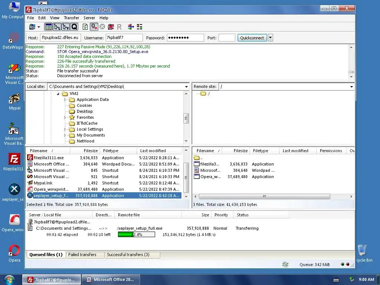This screenshot has height=285, width=380.
Task: Toggle the transfer queue display
Action: [x=74, y=27]
